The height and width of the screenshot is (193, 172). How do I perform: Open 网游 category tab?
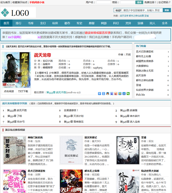(x=104, y=23)
